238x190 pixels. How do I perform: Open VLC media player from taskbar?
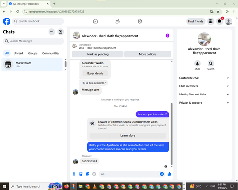(x=95, y=186)
